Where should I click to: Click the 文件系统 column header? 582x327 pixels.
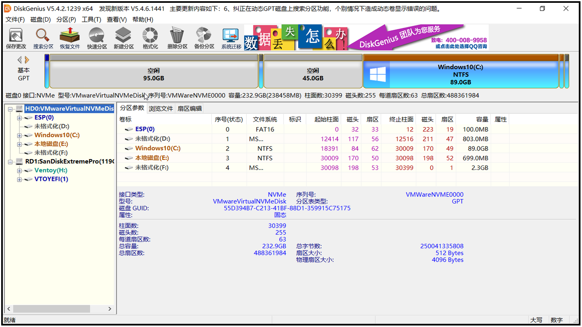pyautogui.click(x=265, y=119)
